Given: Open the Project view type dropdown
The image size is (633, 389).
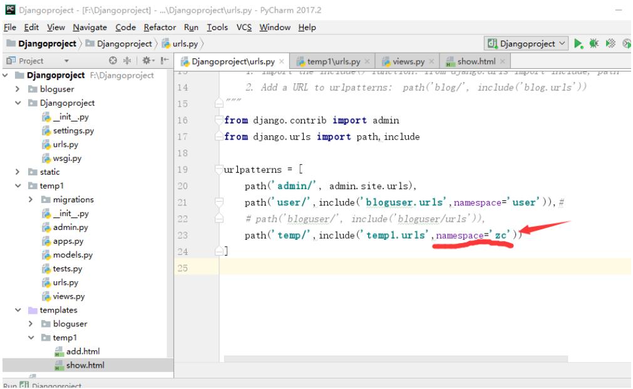Looking at the screenshot, I should pyautogui.click(x=66, y=61).
